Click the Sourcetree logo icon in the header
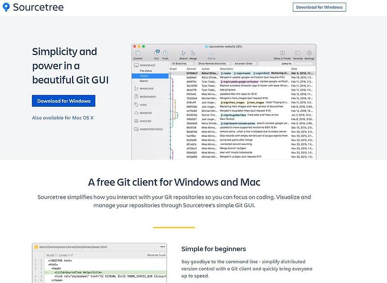This screenshot has height=283, width=387. click(6, 7)
